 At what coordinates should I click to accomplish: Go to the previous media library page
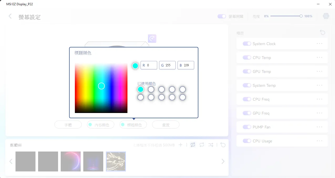[11, 161]
